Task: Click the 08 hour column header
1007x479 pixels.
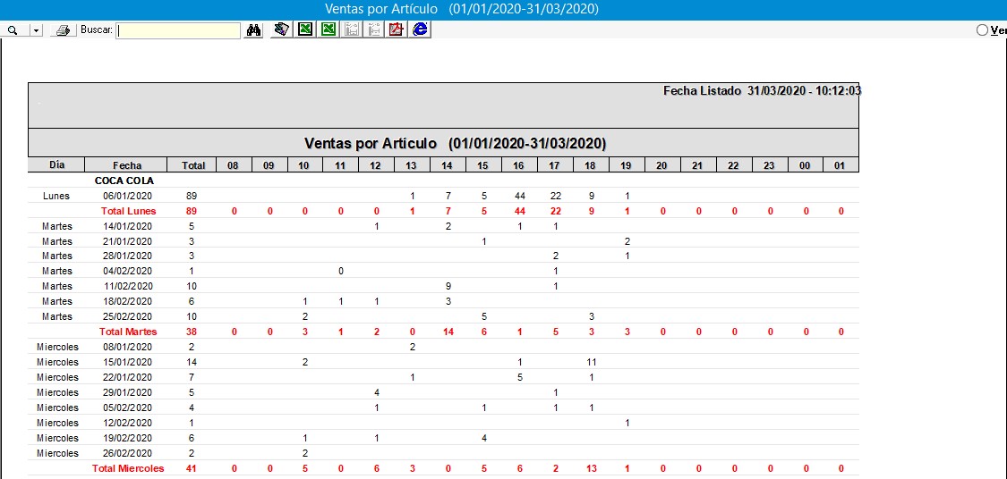Action: pos(233,164)
